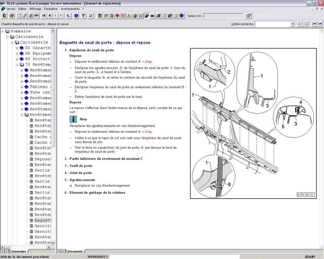Expand the 'Tableau' tree node
Screen dimensions: 324x259
(22, 87)
